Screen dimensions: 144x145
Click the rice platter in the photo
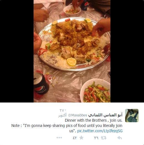[74, 44]
